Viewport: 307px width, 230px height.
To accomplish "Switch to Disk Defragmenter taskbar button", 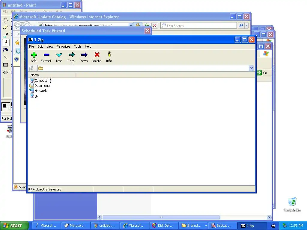I will coord(163,226).
